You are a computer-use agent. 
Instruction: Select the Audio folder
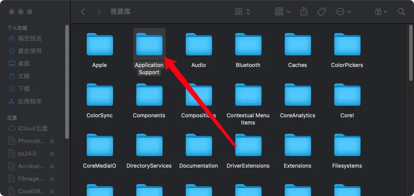198,45
